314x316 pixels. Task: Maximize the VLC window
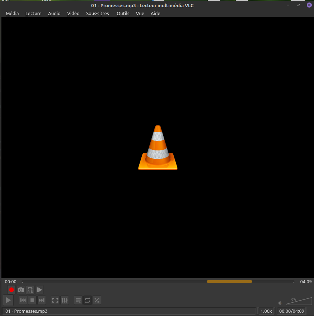coord(299,5)
